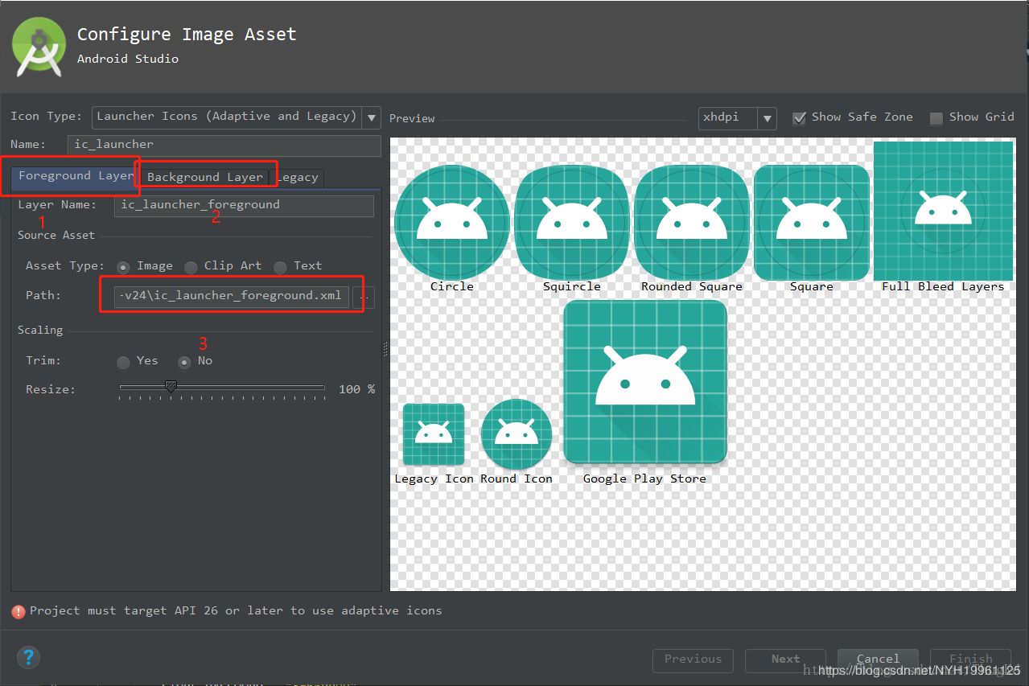This screenshot has height=686, width=1029.
Task: Set Trim to Yes
Action: (123, 362)
